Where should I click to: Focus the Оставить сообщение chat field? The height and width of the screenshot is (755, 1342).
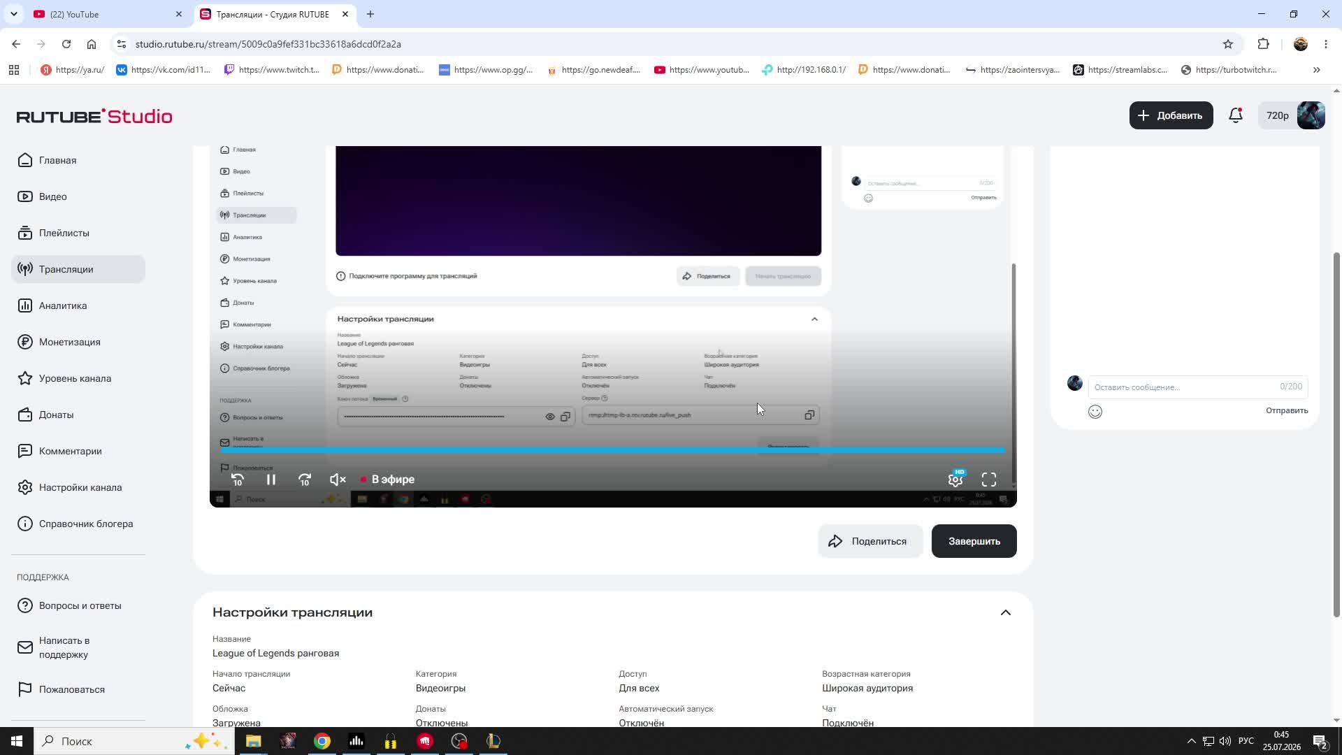1197,387
